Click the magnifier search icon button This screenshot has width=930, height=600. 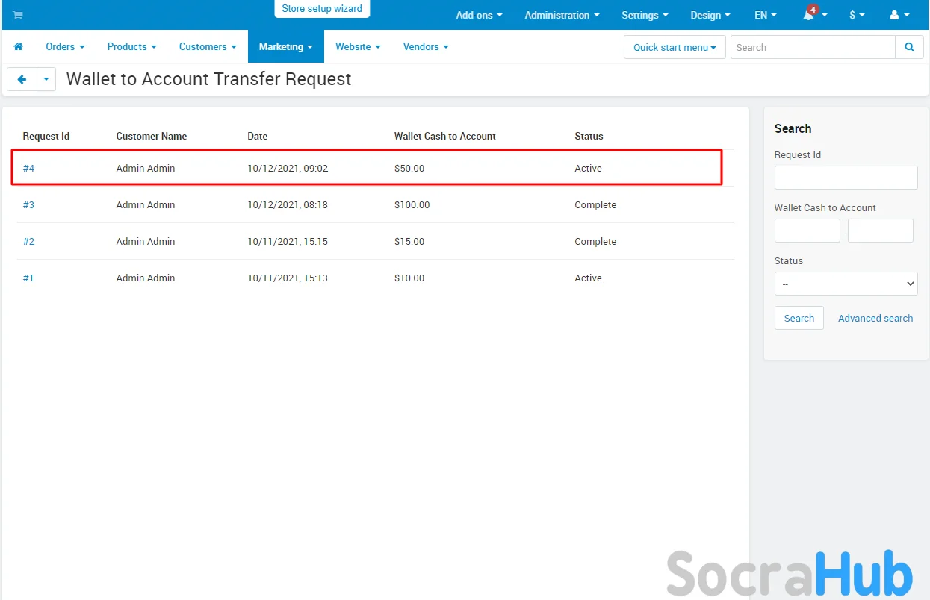909,47
